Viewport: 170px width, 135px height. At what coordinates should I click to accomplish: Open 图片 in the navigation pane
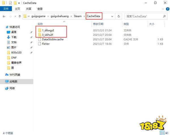coord(14,47)
